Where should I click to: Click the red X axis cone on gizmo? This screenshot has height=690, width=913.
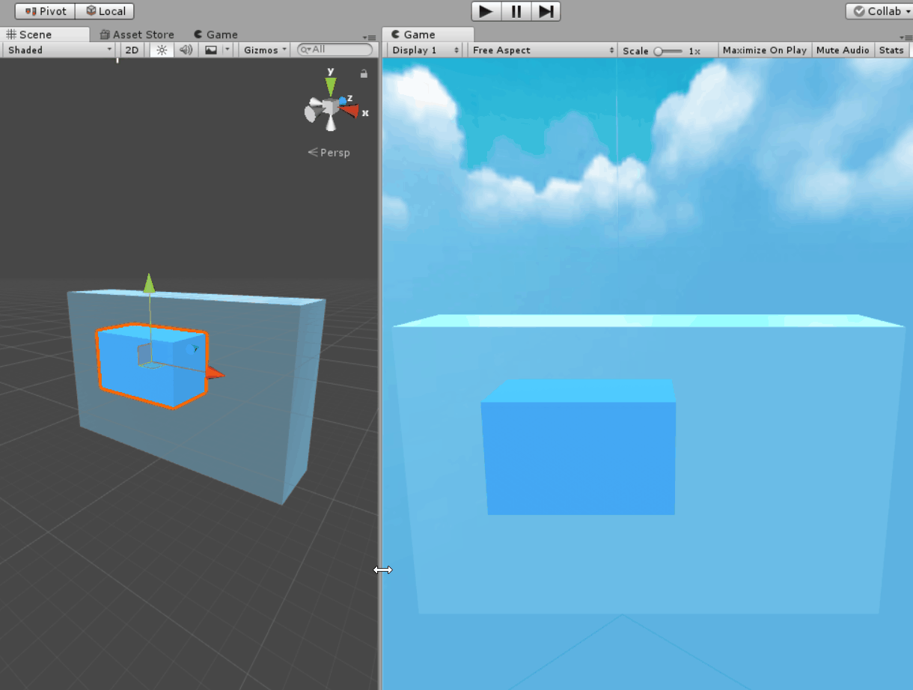click(349, 111)
